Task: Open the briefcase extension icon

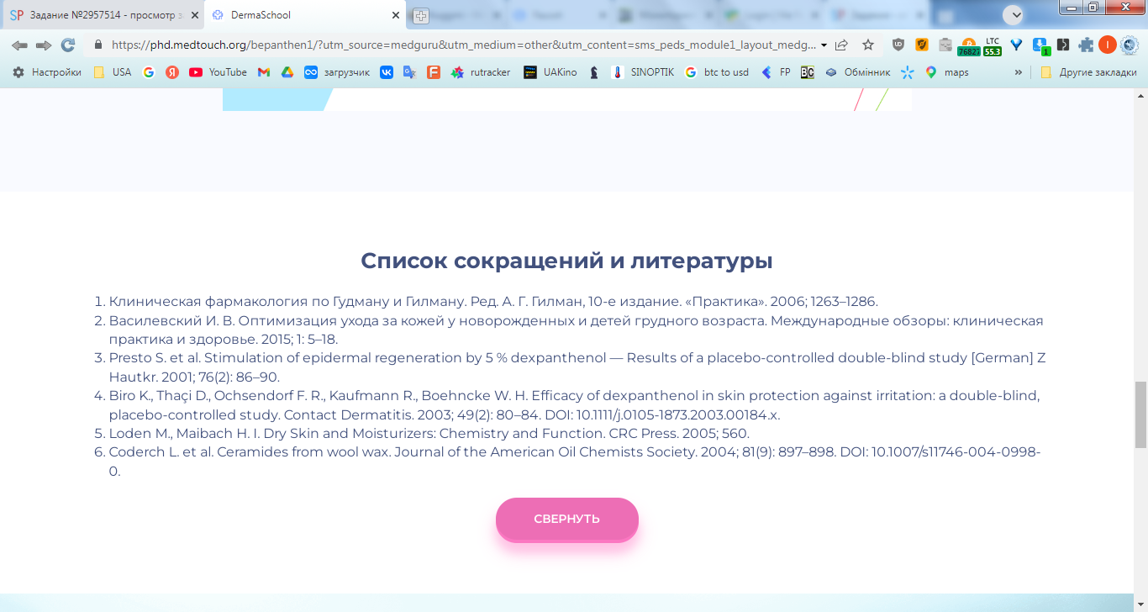Action: [945, 45]
